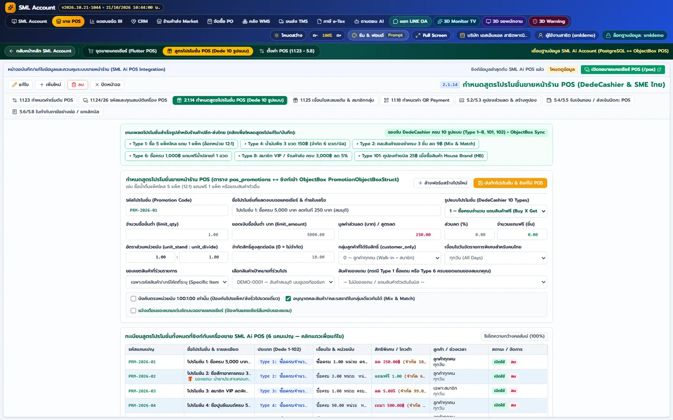Open the 3D Warning shield panel
The width and height of the screenshot is (673, 420).
(549, 21)
